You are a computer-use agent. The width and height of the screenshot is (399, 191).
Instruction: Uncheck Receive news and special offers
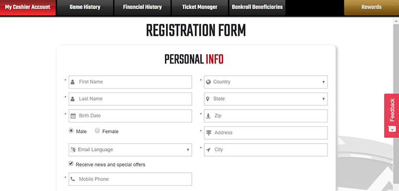71,164
